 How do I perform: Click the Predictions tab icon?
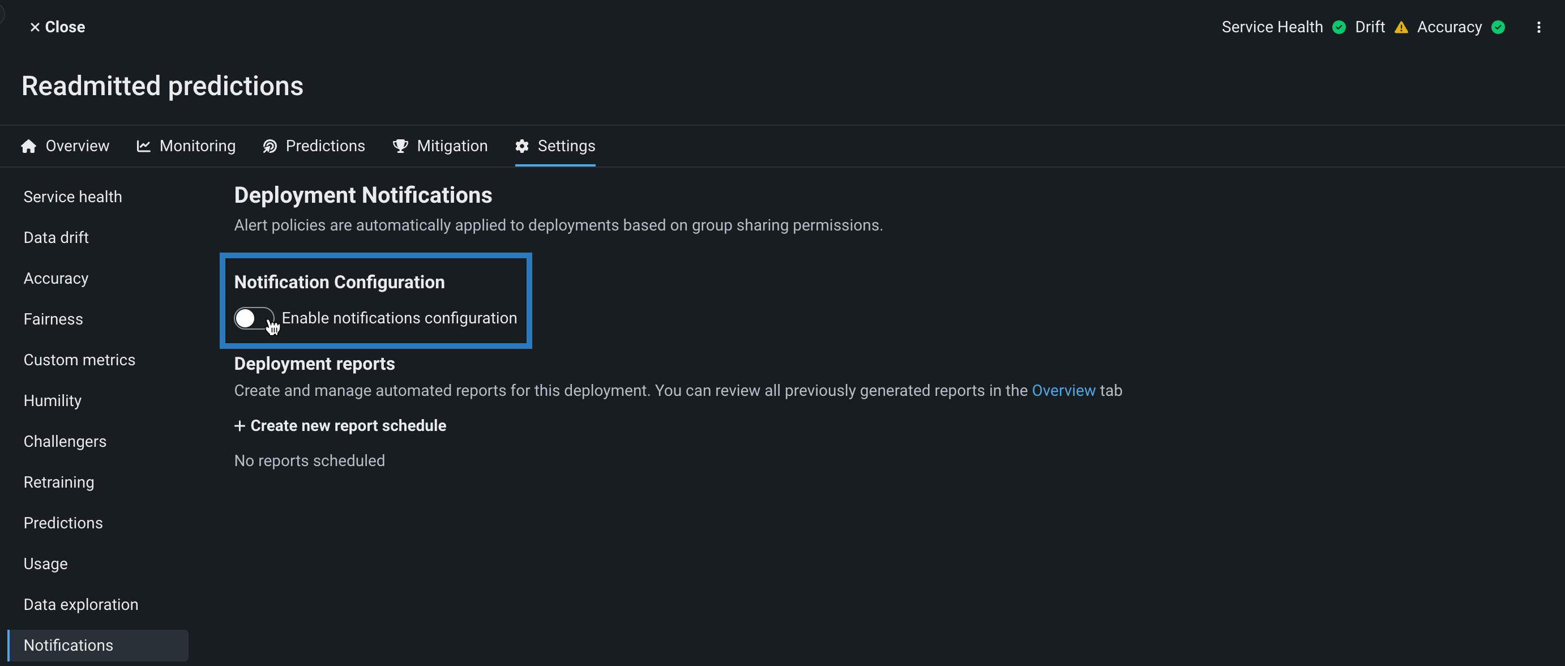269,147
